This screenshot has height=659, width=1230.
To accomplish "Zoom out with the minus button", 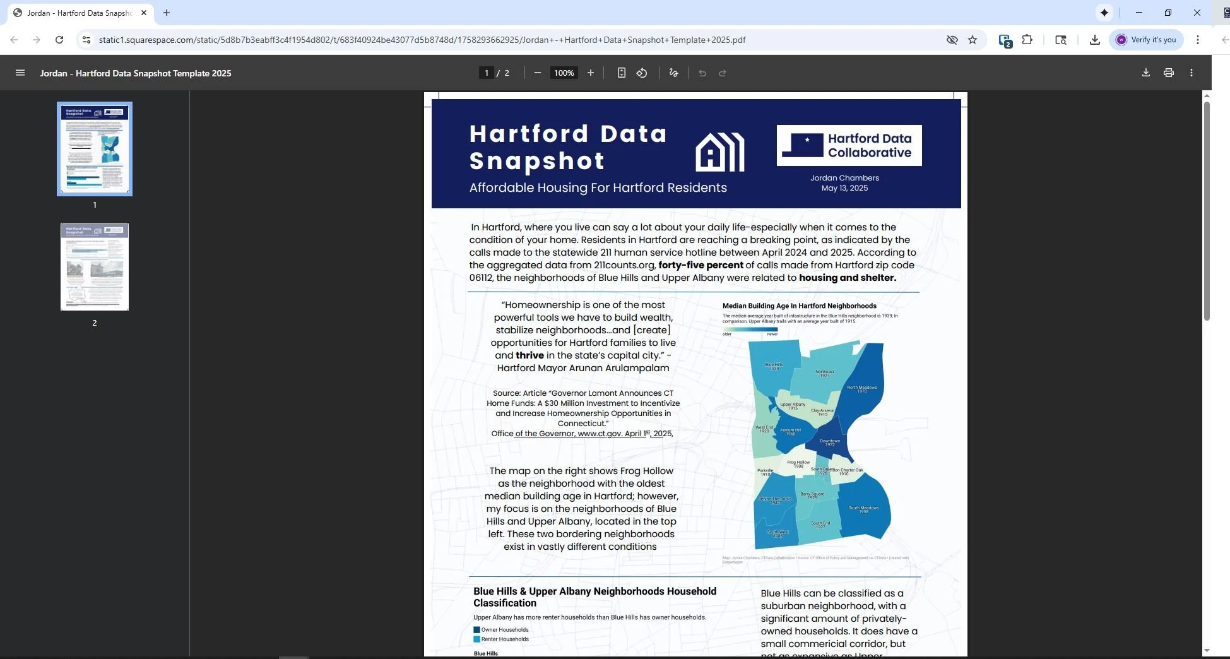I will [x=538, y=73].
